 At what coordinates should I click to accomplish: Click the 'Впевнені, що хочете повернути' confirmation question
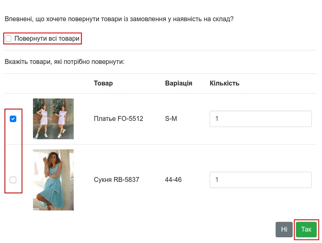(119, 19)
